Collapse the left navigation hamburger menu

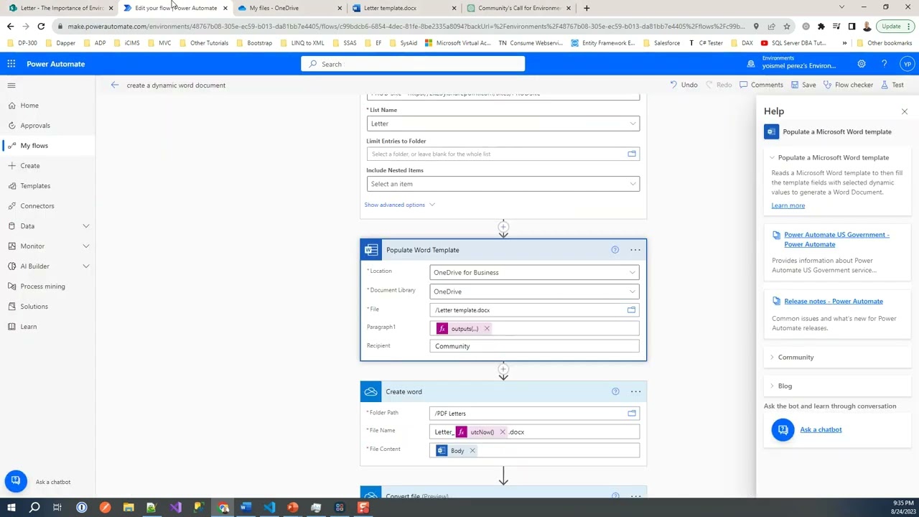(x=11, y=85)
